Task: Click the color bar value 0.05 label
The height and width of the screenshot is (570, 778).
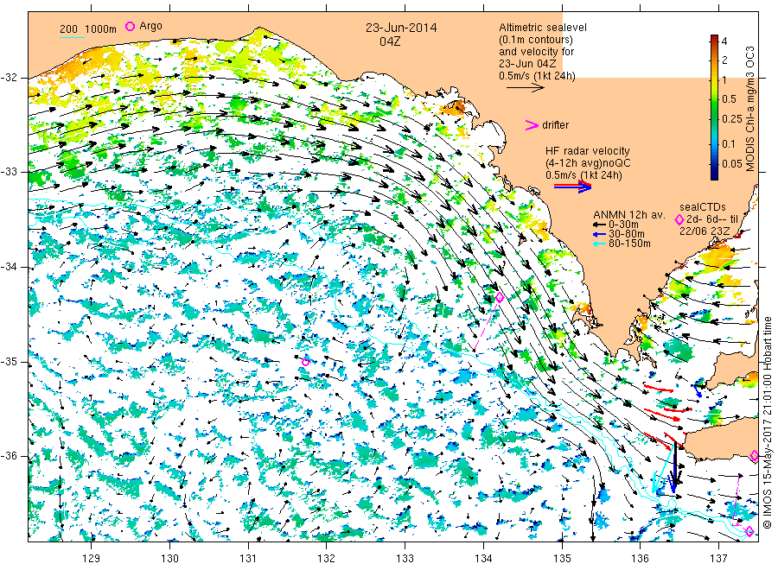Action: [732, 163]
